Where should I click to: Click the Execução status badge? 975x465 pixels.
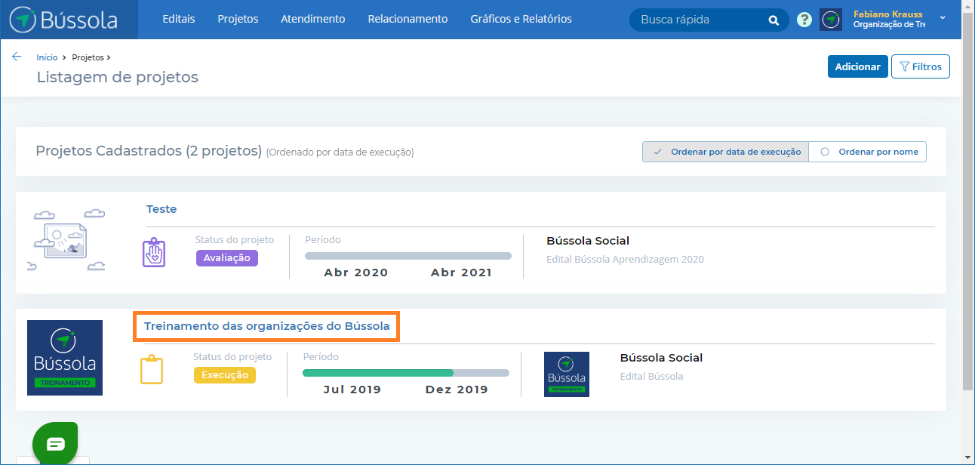(225, 374)
